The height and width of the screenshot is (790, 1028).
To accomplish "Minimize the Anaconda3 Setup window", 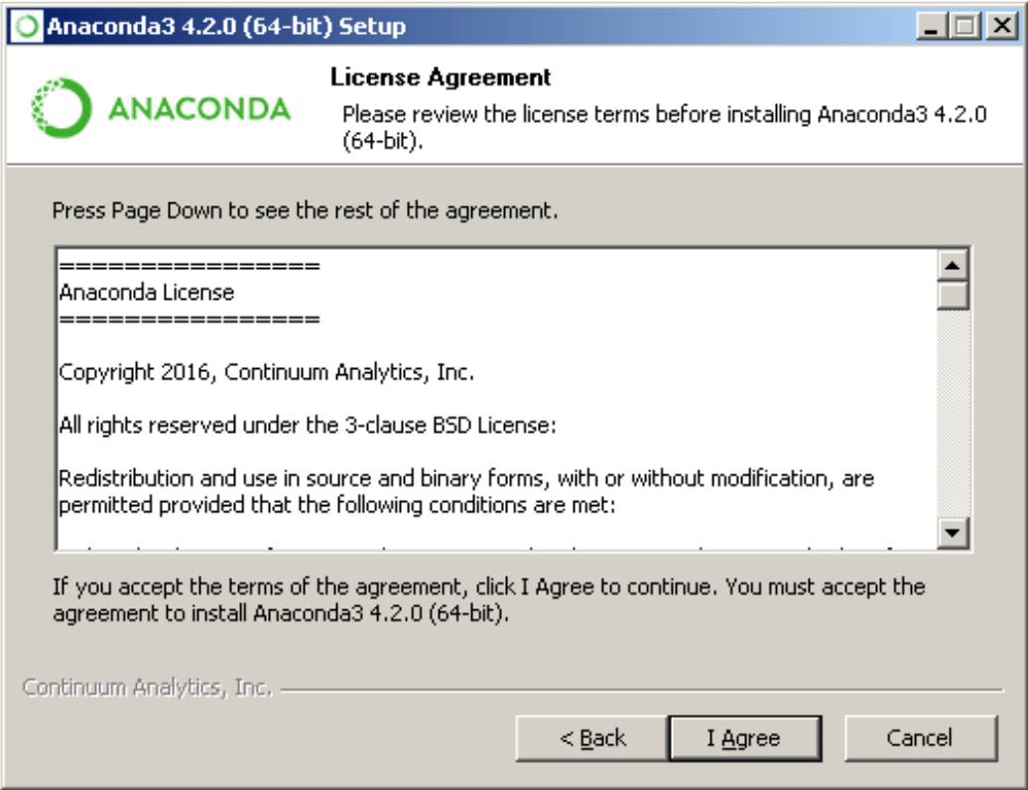I will pyautogui.click(x=931, y=27).
